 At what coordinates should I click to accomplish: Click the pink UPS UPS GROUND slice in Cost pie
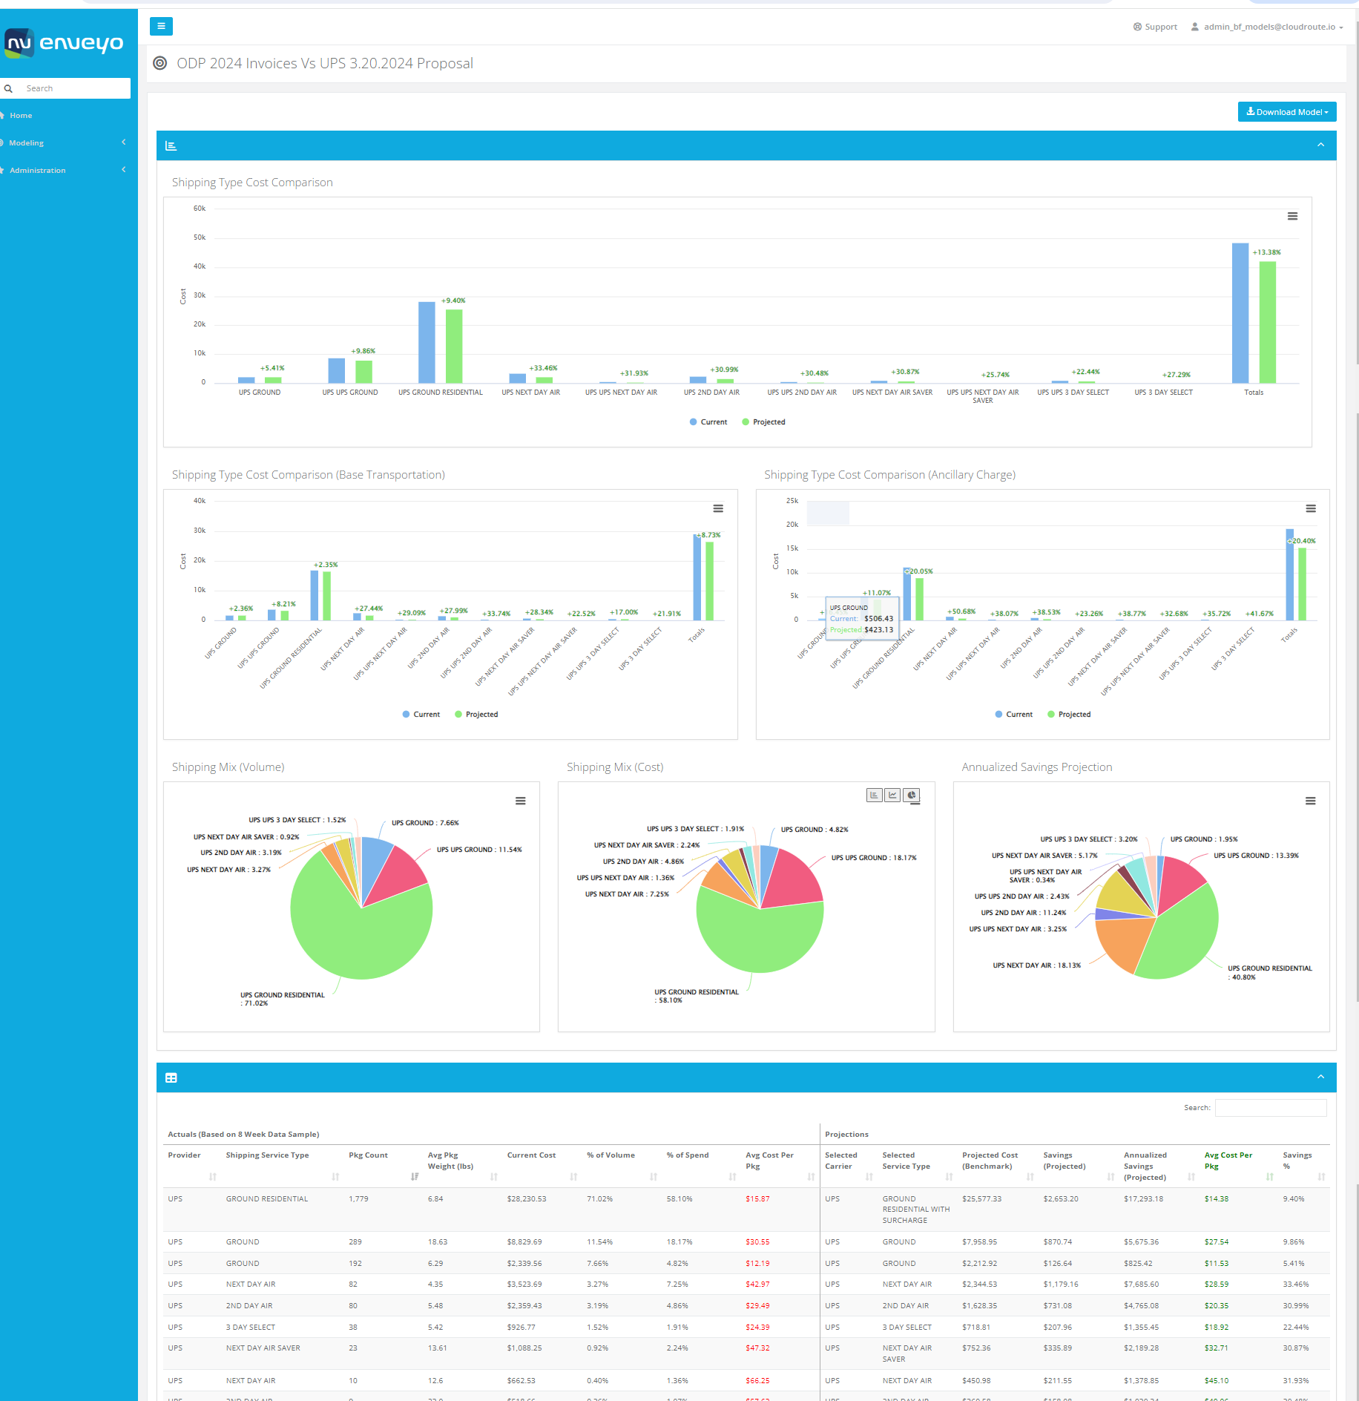click(x=795, y=879)
